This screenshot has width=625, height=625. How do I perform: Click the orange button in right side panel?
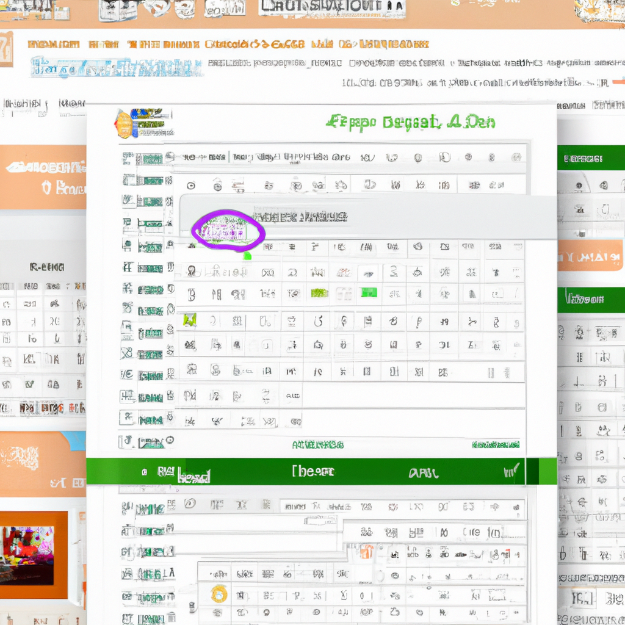tap(590, 255)
